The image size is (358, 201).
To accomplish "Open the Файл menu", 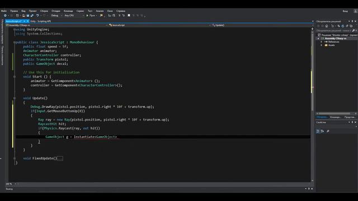I will tap(4, 11).
